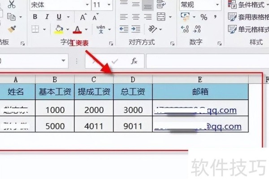
Task: Open the Merge and Center dropdown arrow
Action: (170, 17)
